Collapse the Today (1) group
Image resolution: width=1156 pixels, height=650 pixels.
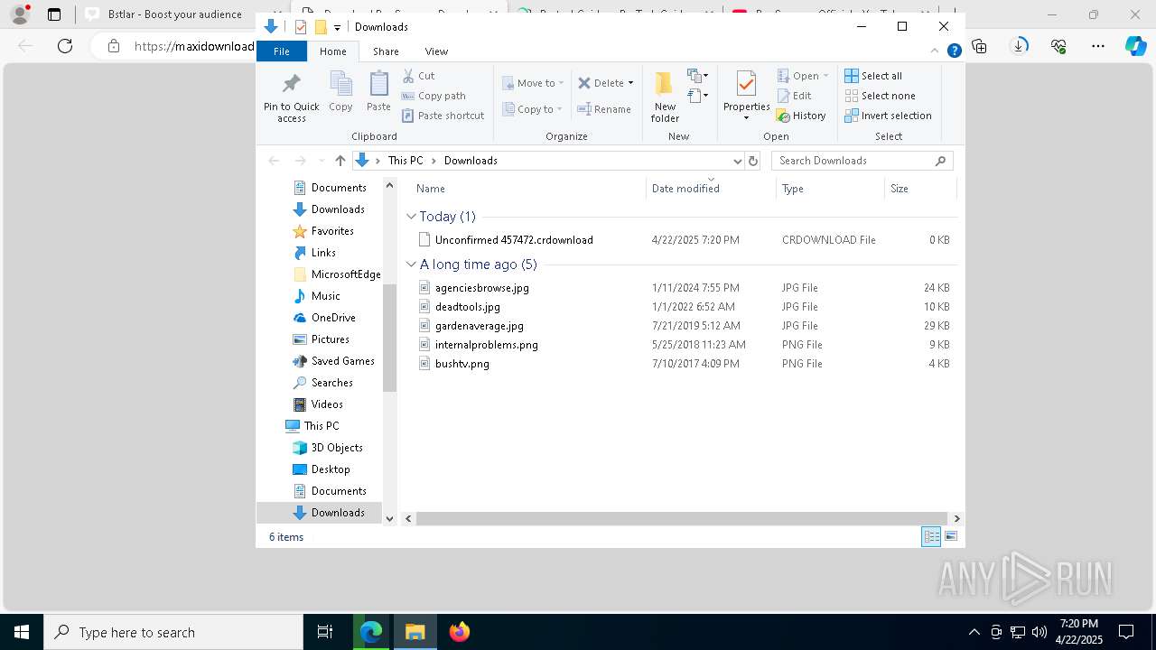[411, 217]
